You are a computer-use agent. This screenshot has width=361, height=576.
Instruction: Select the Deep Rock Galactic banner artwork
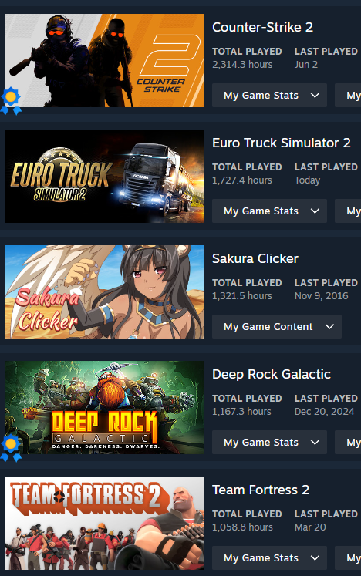[x=104, y=408]
